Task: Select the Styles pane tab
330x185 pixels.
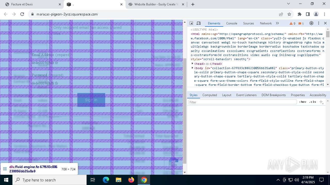Action: pyautogui.click(x=193, y=95)
